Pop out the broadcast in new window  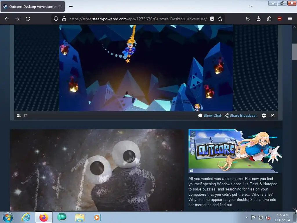point(273,116)
